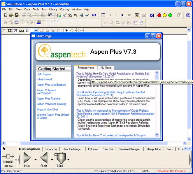This screenshot has height=174, width=193.
Task: Select the FSplit block icon
Action: click(44, 157)
